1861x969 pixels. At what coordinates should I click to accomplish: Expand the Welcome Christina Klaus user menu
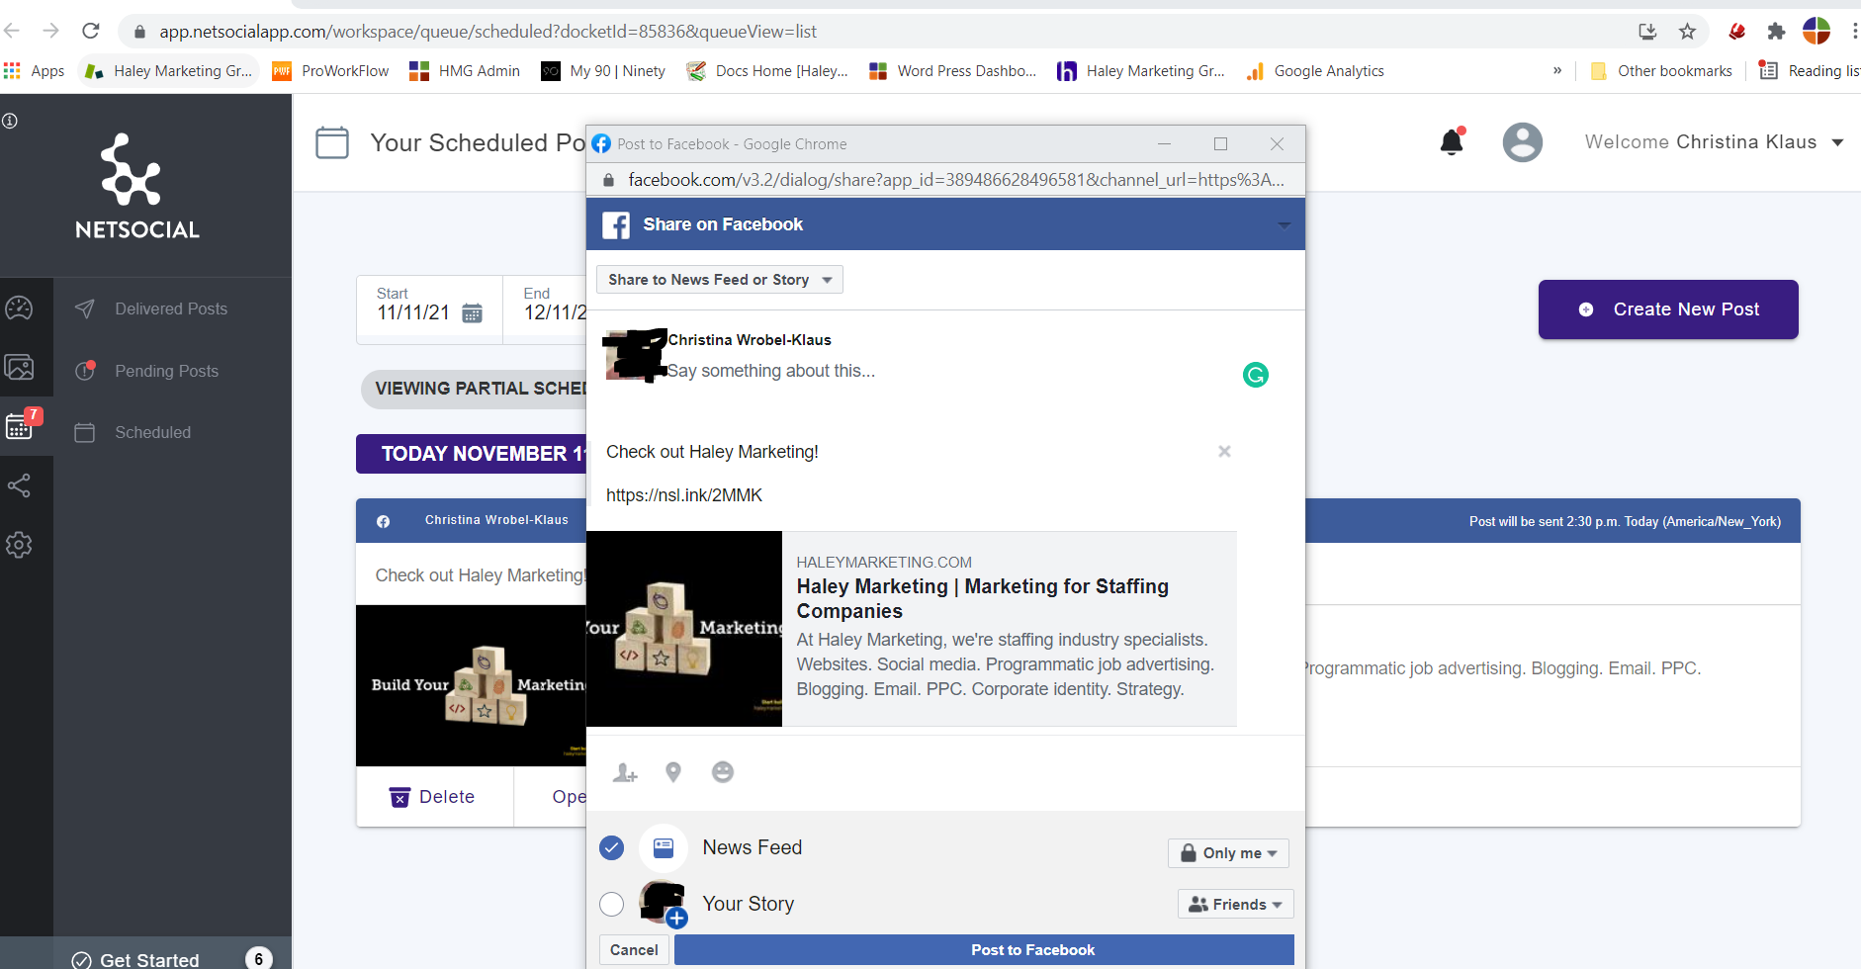tap(1715, 142)
